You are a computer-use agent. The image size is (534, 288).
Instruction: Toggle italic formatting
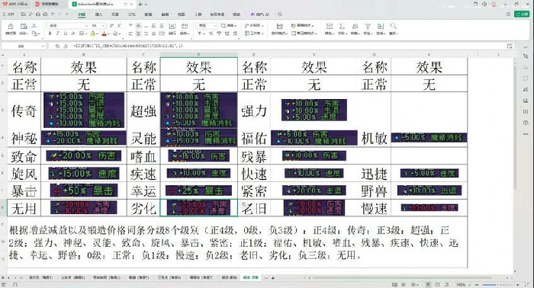tap(57, 34)
